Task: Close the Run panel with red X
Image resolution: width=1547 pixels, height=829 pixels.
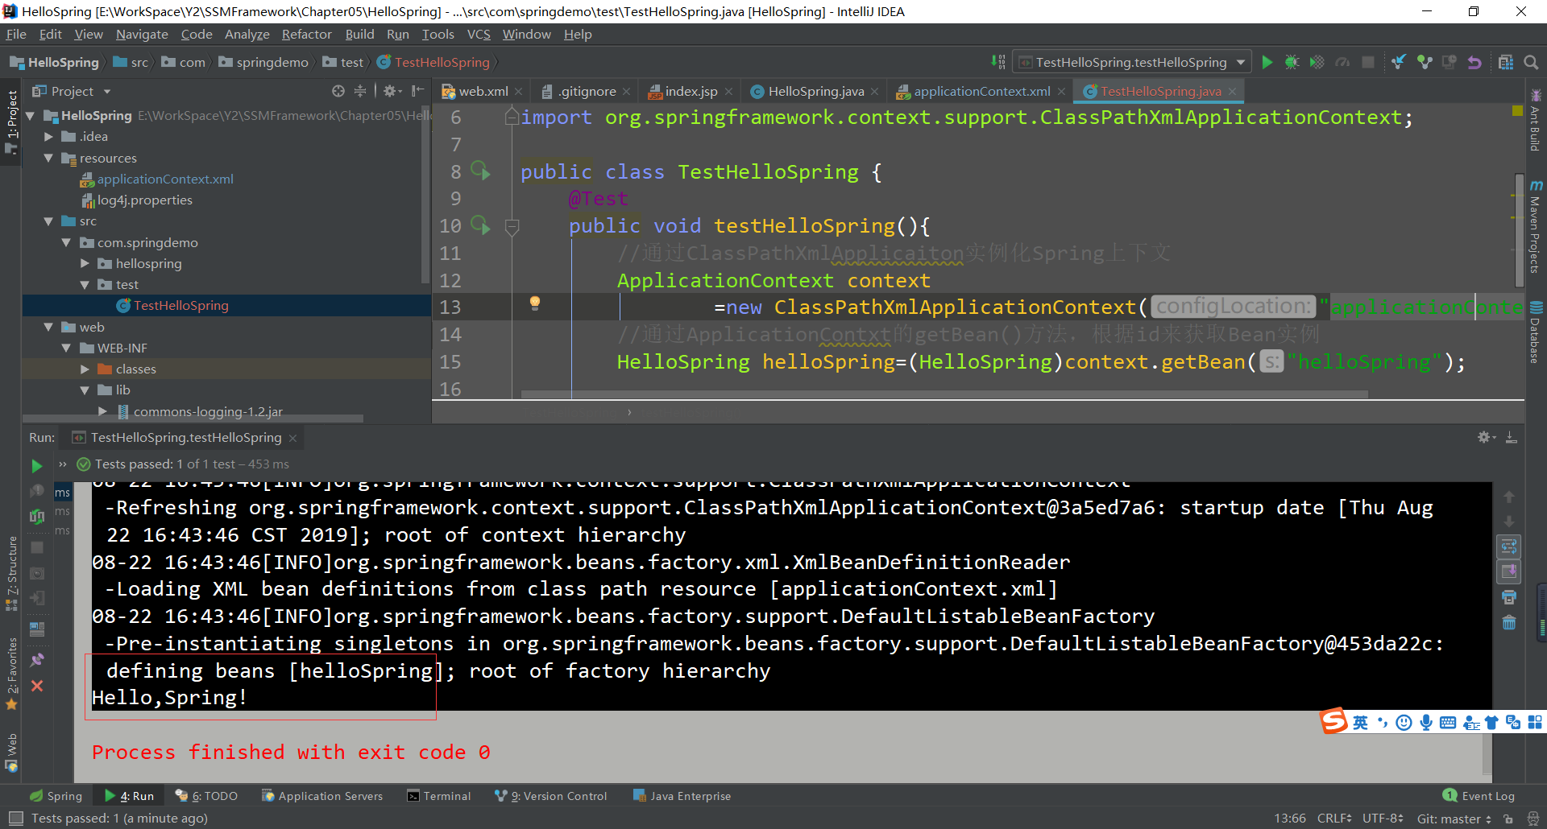Action: click(x=36, y=686)
